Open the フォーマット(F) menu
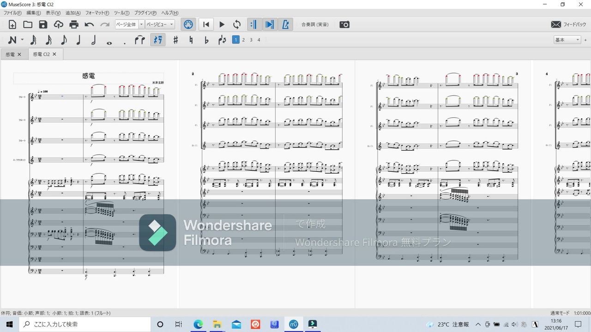The height and width of the screenshot is (332, 591). 97,13
